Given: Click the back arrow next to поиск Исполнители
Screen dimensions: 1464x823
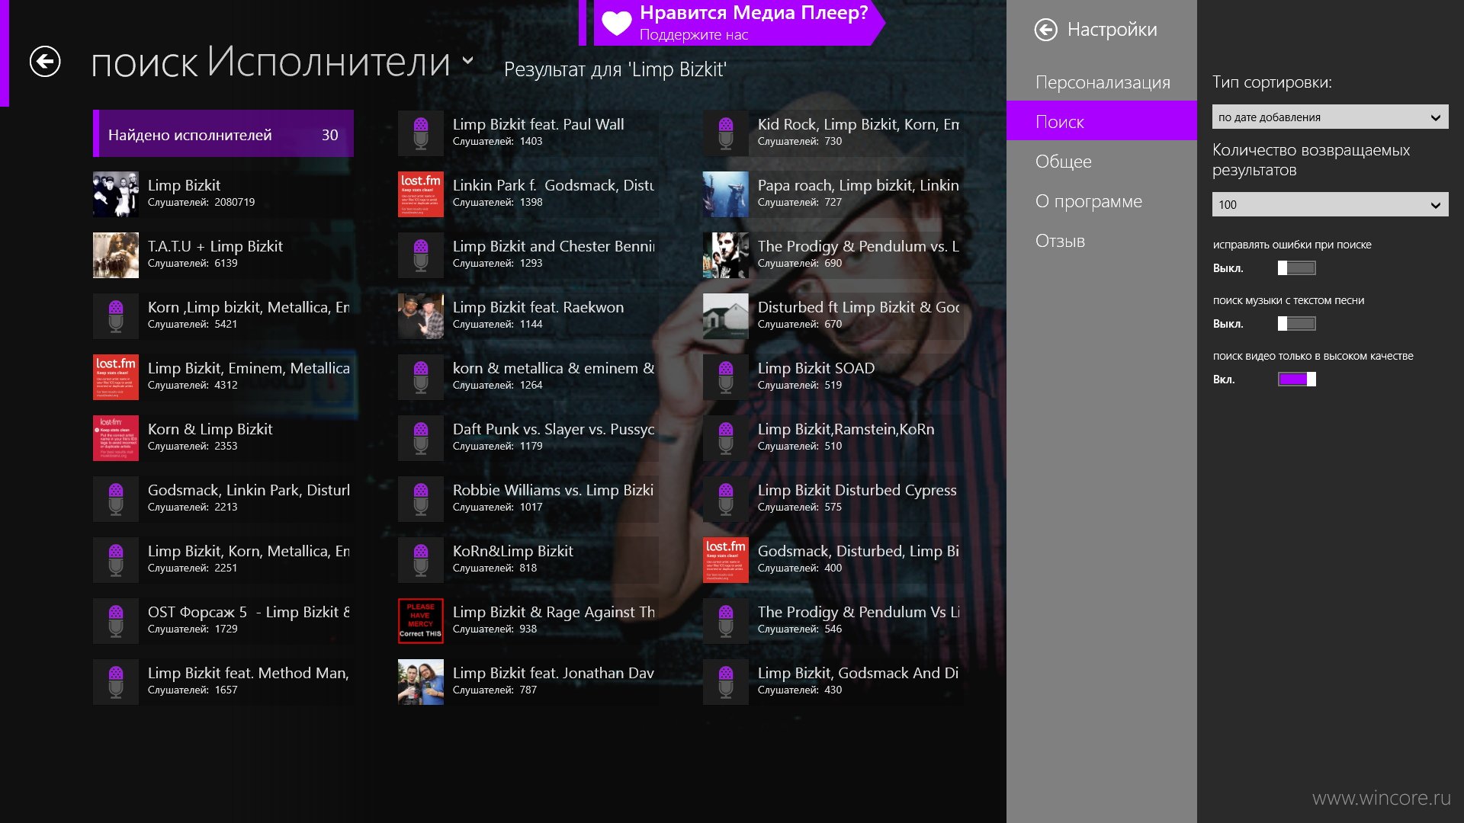Looking at the screenshot, I should click(x=45, y=62).
